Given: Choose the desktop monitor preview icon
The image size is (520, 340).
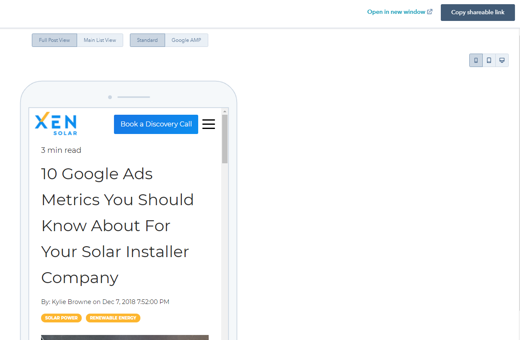Looking at the screenshot, I should 502,60.
